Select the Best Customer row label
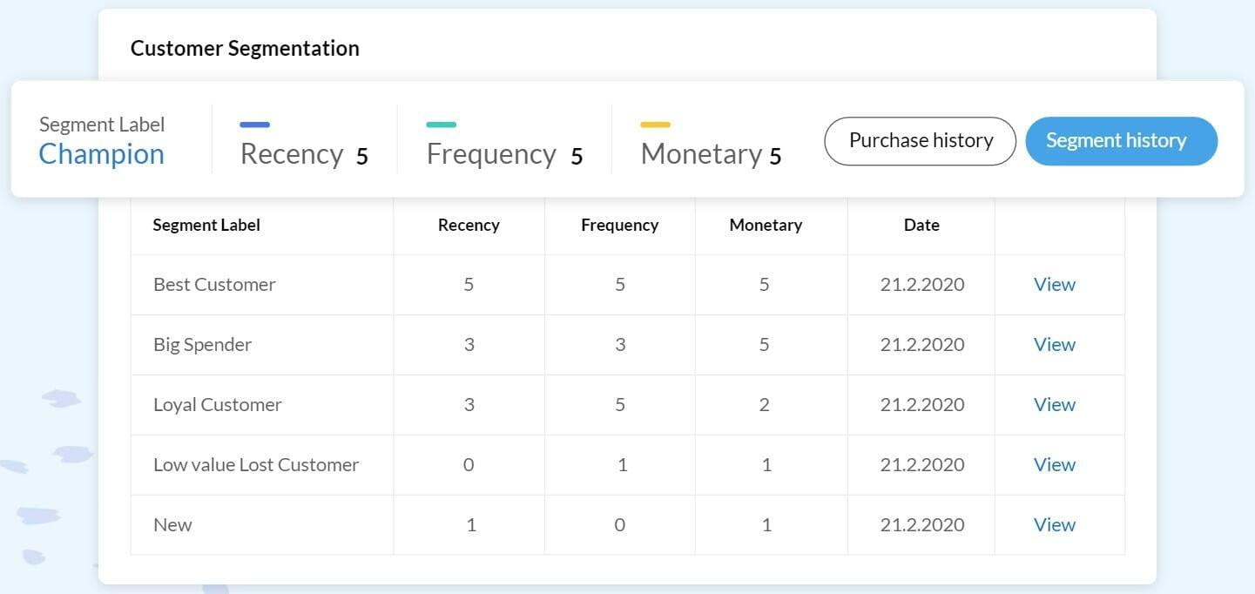 tap(214, 285)
